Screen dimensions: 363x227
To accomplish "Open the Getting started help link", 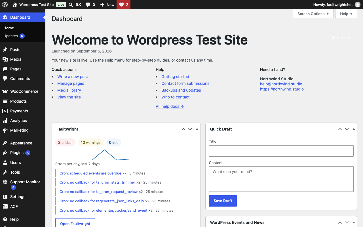I will (x=175, y=77).
